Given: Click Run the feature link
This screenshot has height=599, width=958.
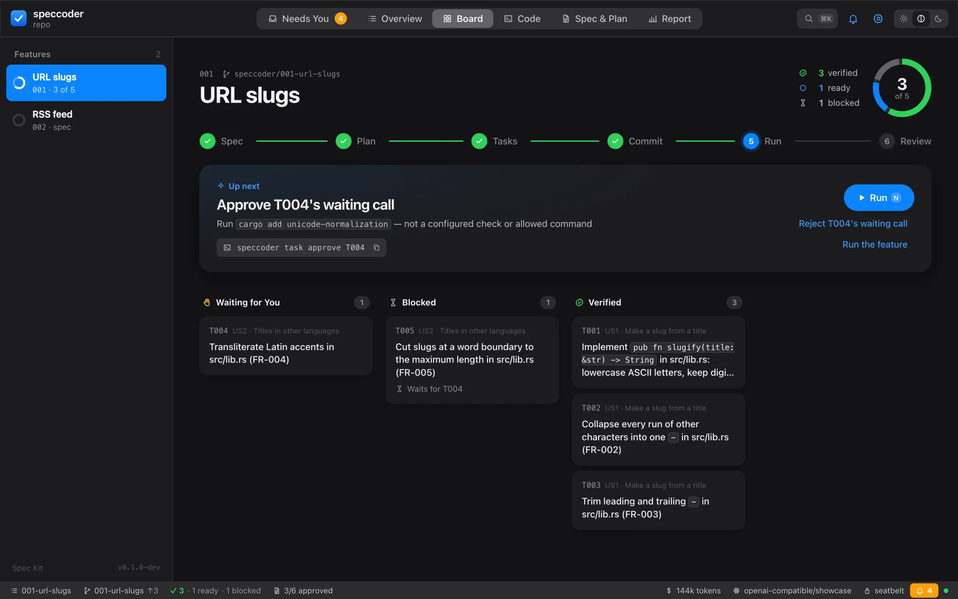Looking at the screenshot, I should coord(875,244).
